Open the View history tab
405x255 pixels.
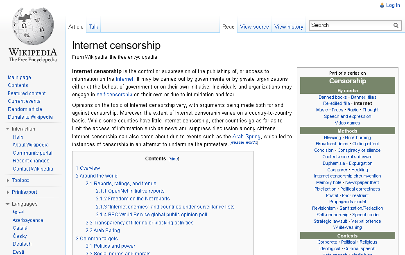pos(289,27)
